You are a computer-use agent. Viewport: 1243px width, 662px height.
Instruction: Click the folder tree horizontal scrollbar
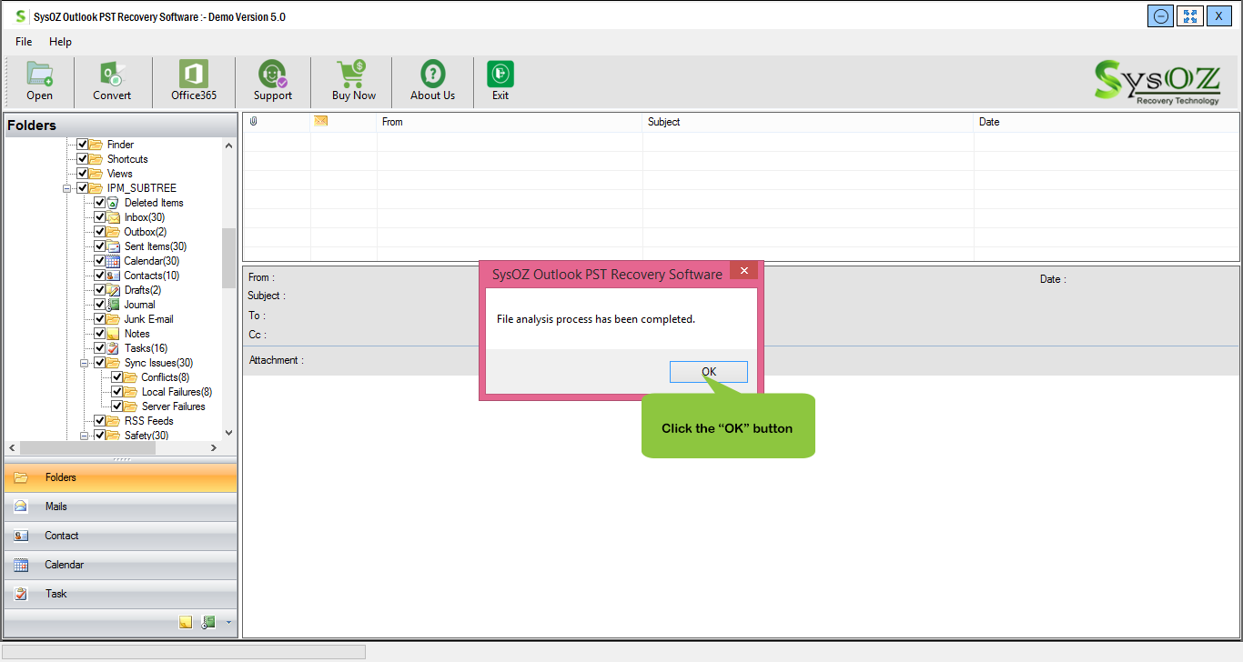(x=113, y=447)
